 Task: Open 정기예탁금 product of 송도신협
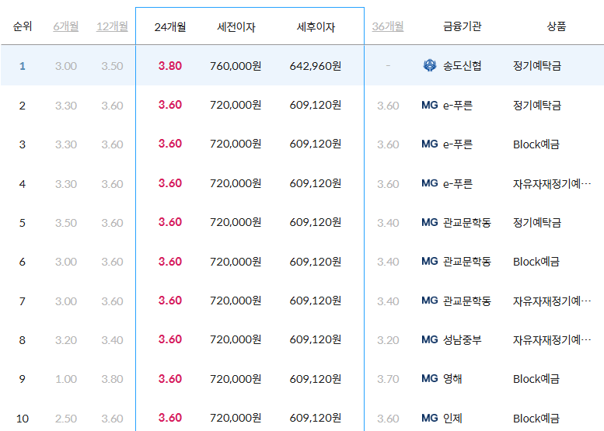point(537,66)
